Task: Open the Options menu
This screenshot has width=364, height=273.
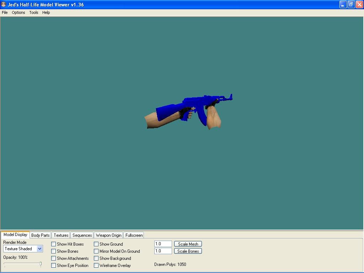Action: [x=18, y=12]
